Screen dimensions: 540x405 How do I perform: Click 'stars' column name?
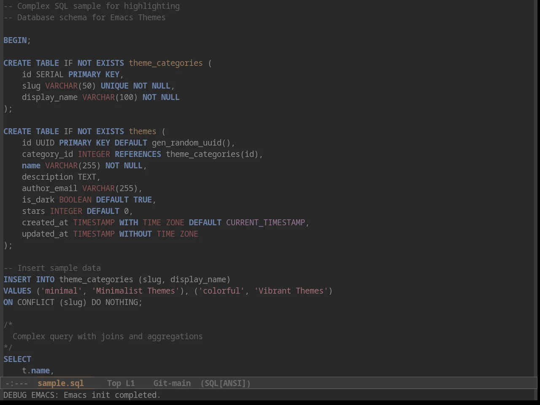coord(33,211)
